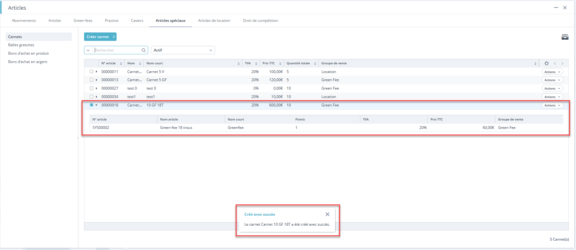This screenshot has height=250, width=576.
Task: Open Actions menu for test 0
Action: coord(552,88)
